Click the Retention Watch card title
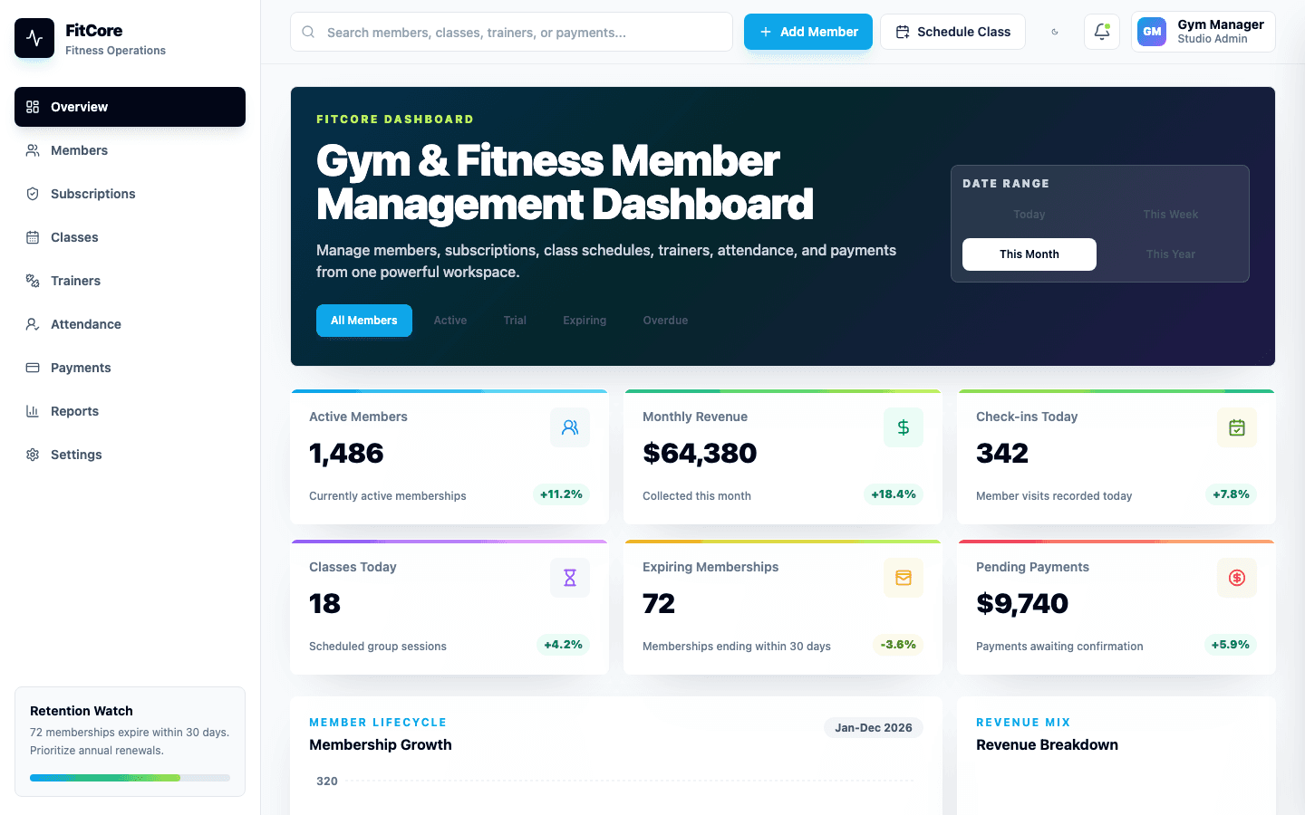The width and height of the screenshot is (1305, 815). 82,711
